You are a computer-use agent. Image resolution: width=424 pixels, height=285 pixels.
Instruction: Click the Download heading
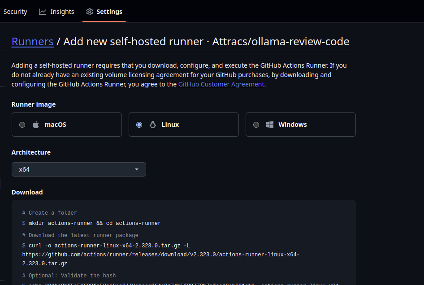click(x=27, y=192)
